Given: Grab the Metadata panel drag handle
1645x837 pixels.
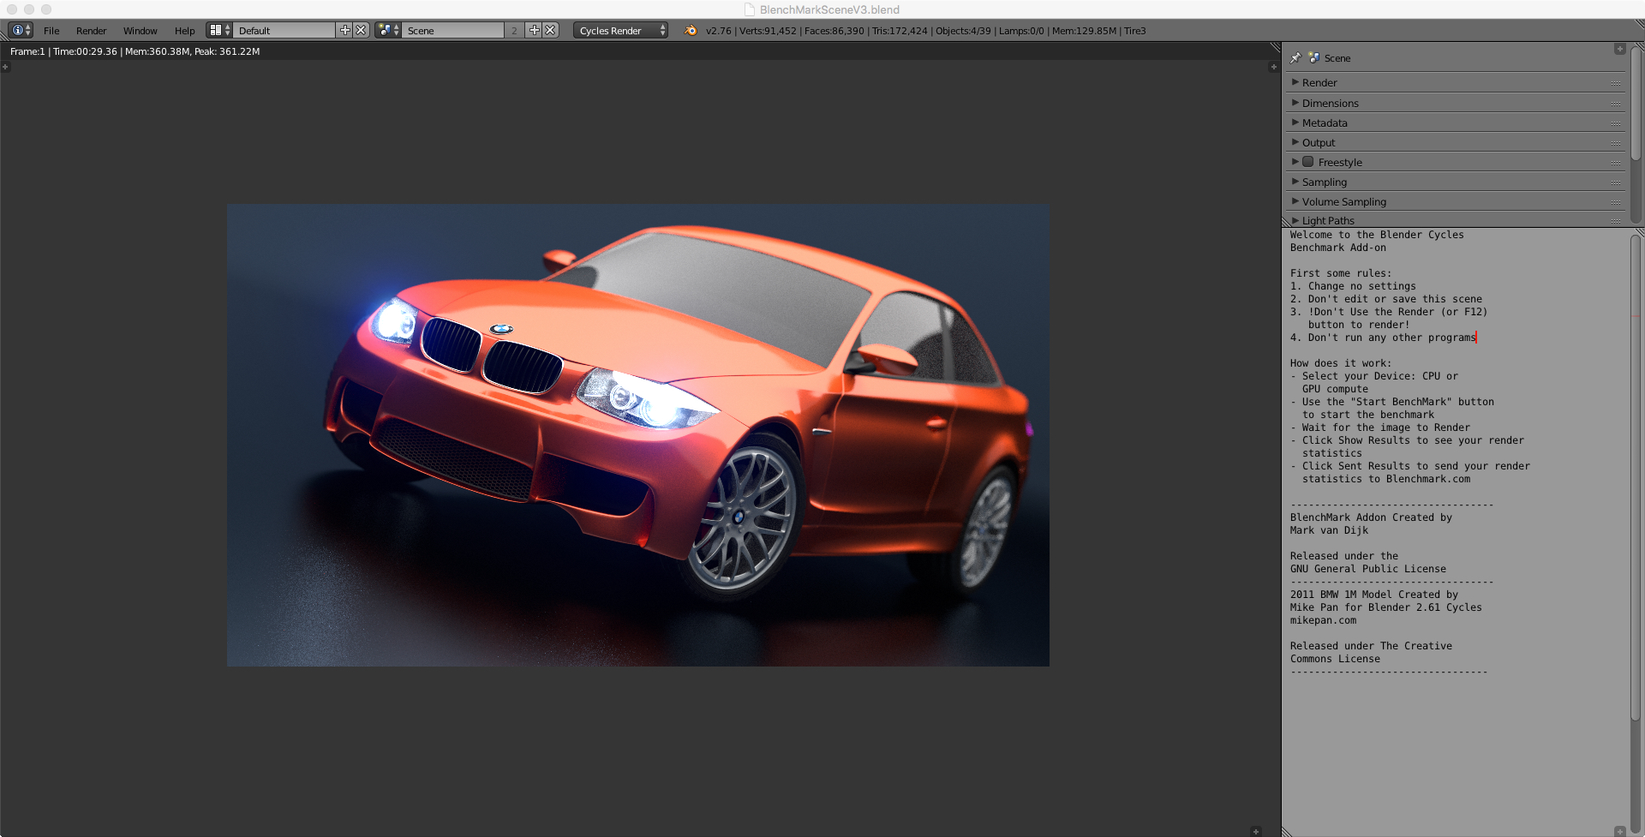Looking at the screenshot, I should pyautogui.click(x=1616, y=123).
